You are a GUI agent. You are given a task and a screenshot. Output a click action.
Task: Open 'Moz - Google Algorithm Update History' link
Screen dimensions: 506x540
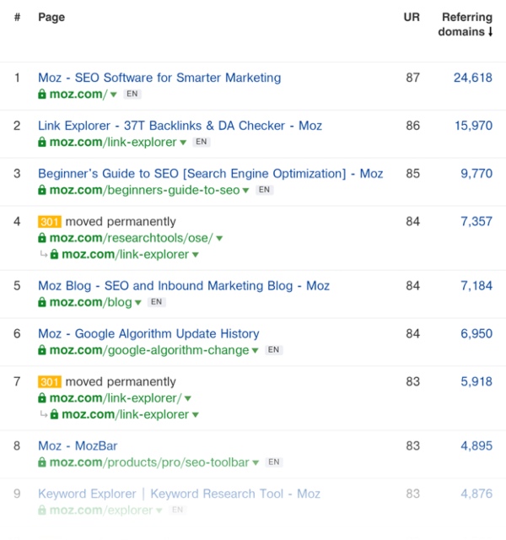[148, 333]
